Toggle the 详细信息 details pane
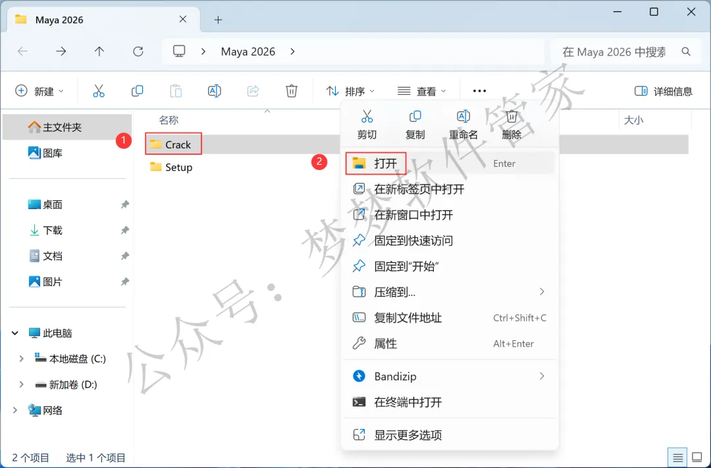711x468 pixels. [664, 91]
